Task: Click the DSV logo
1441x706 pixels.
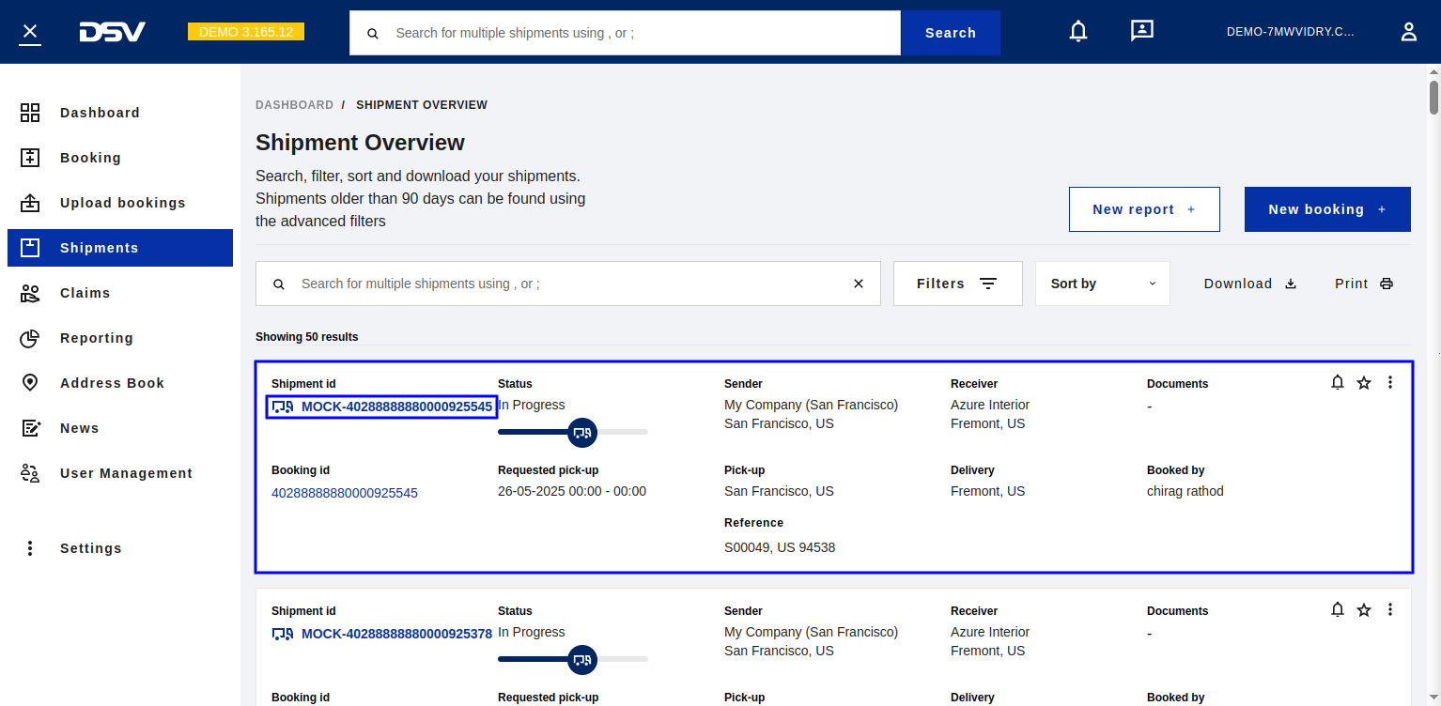Action: (112, 32)
